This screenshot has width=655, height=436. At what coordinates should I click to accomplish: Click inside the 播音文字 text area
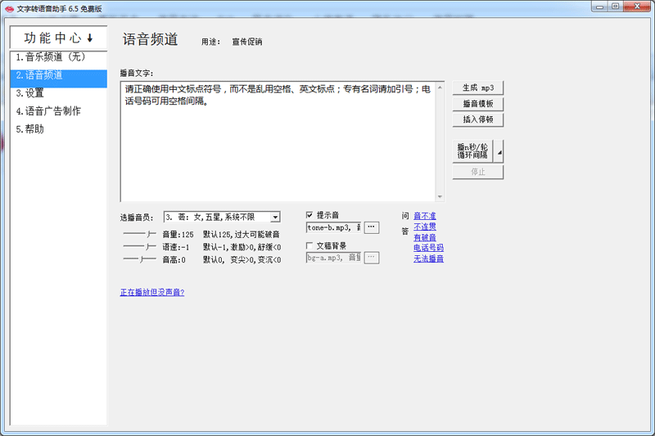click(x=278, y=147)
